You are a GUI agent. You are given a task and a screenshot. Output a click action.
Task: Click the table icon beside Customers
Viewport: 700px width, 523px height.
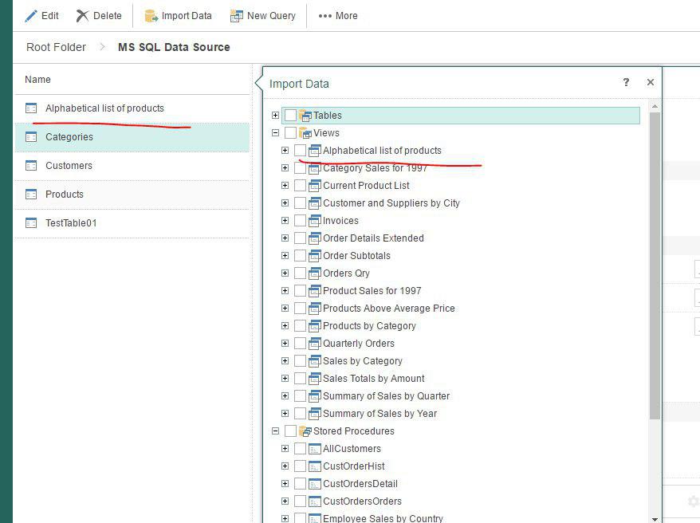(31, 166)
